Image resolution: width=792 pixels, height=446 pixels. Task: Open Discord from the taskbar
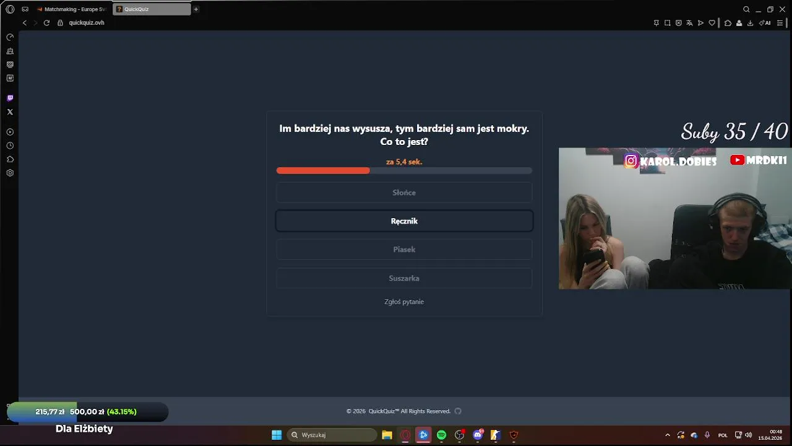478,435
